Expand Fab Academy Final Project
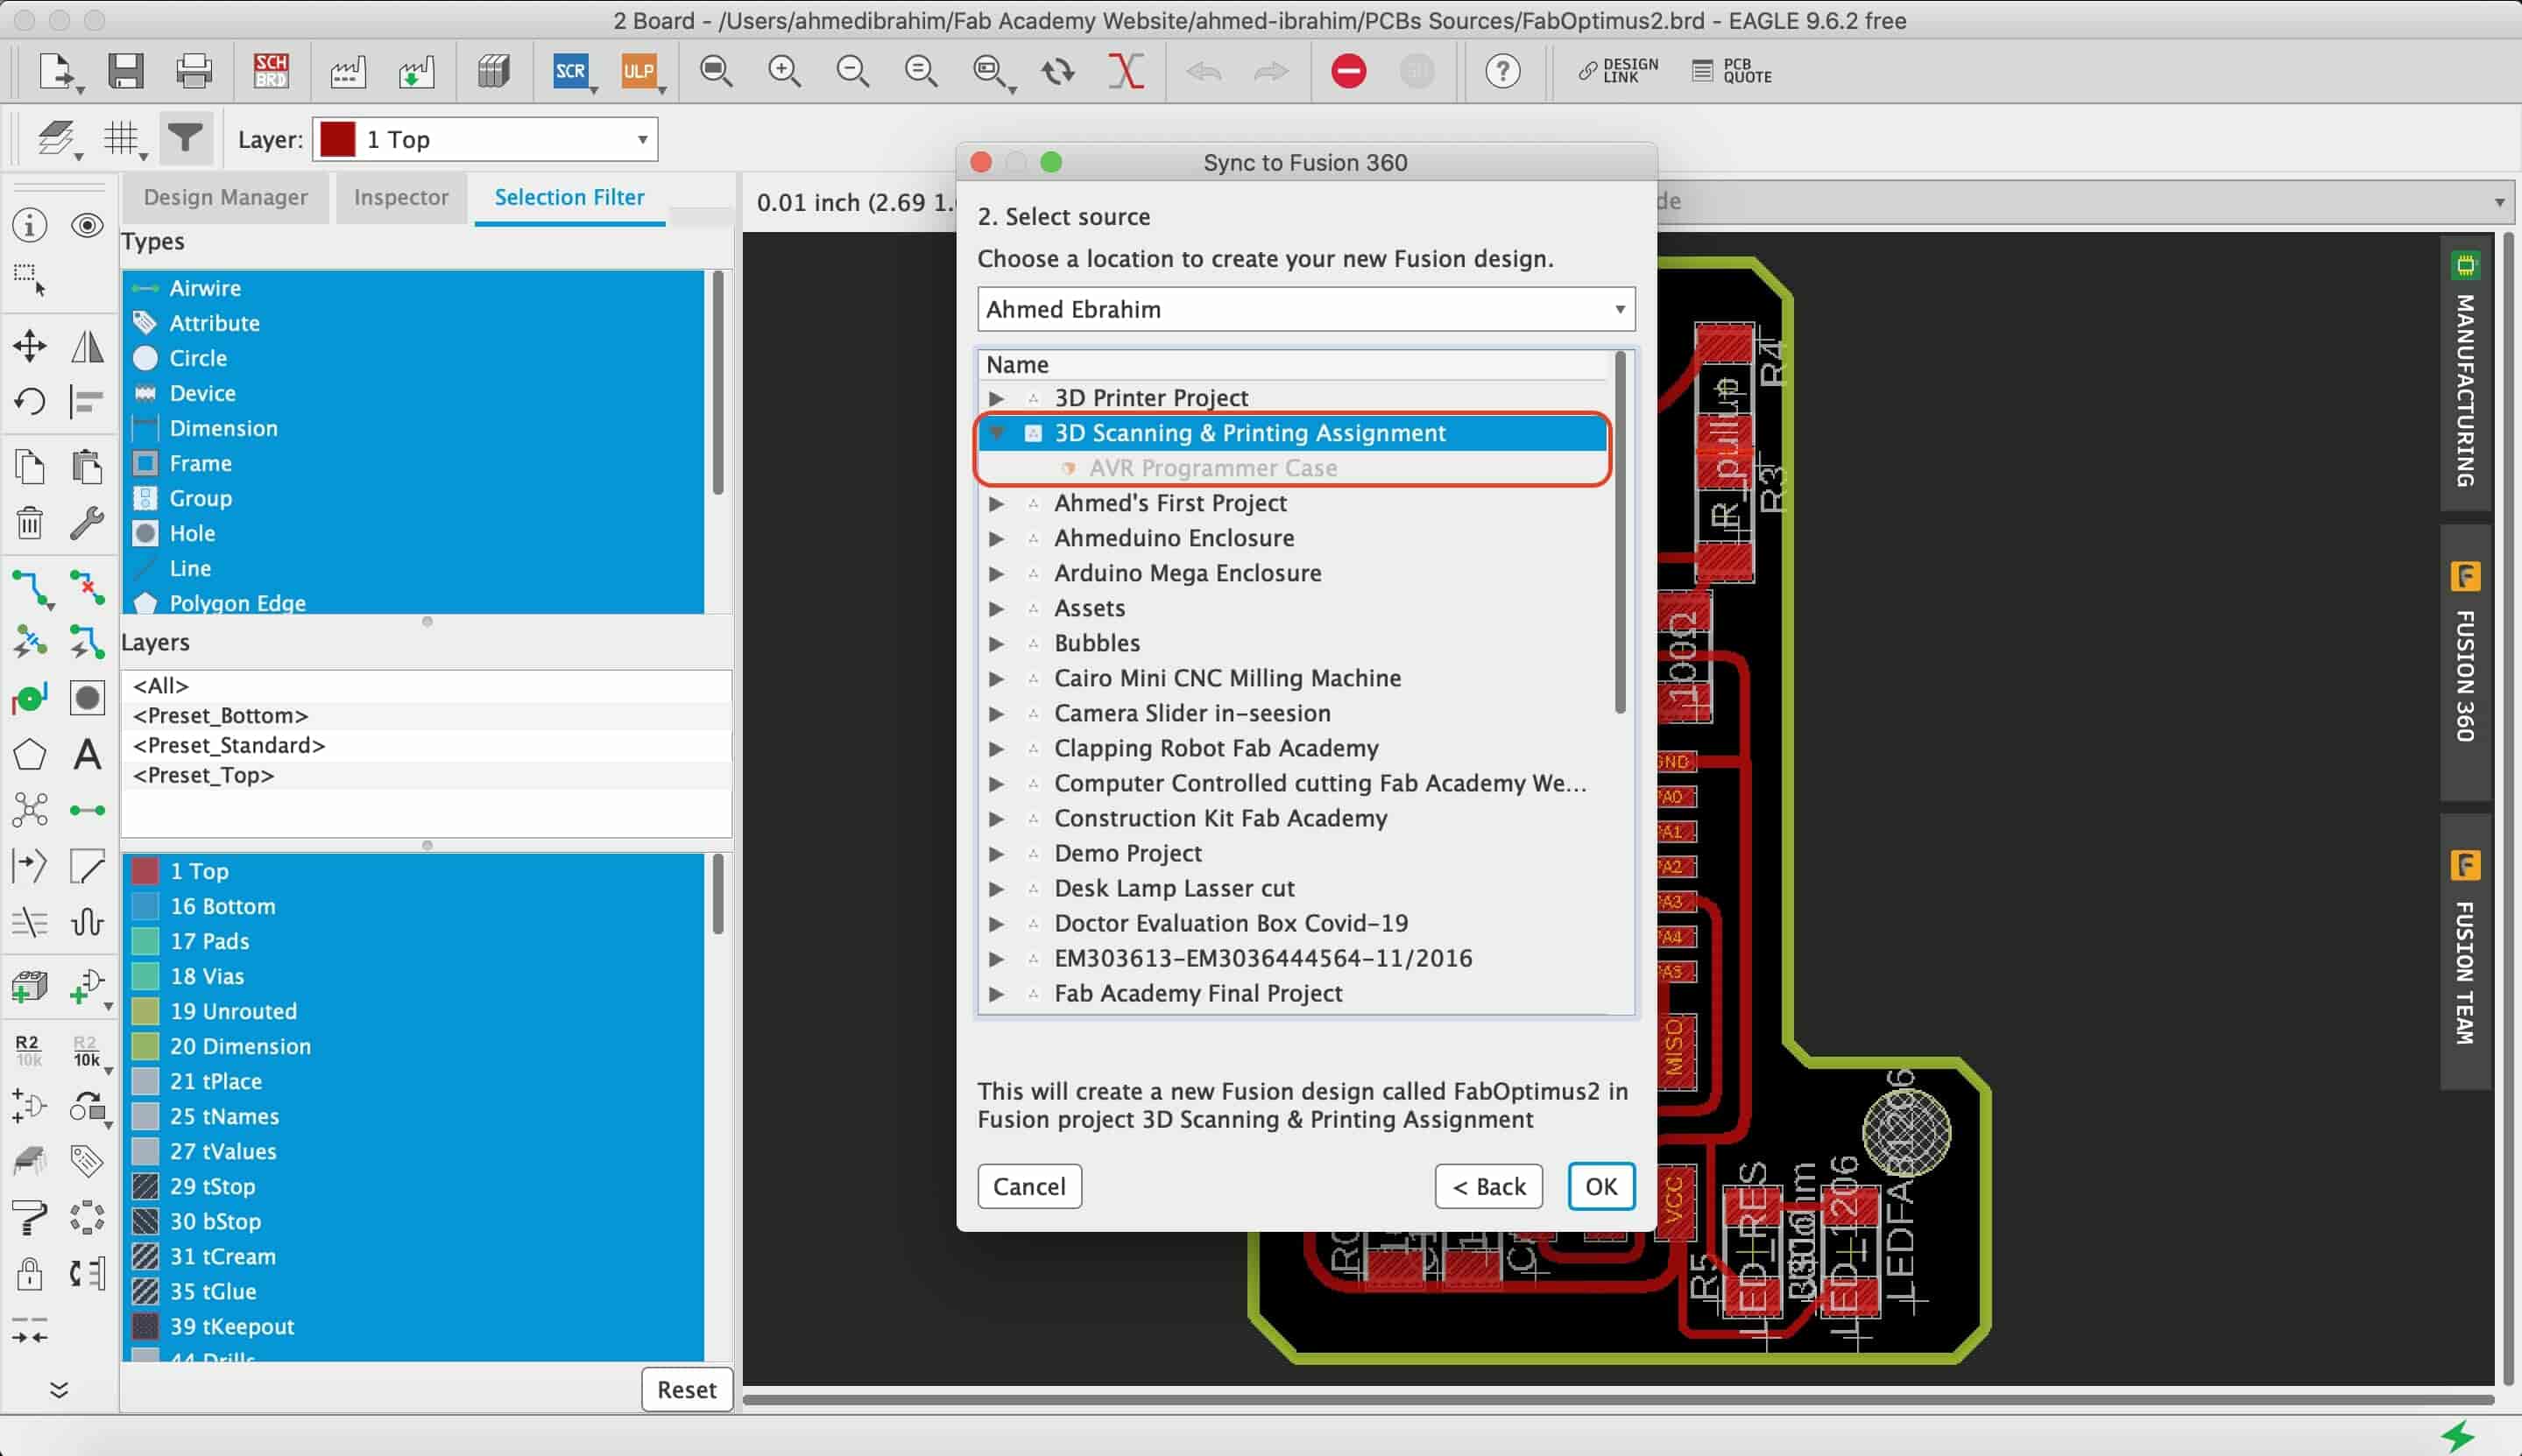 coord(995,993)
